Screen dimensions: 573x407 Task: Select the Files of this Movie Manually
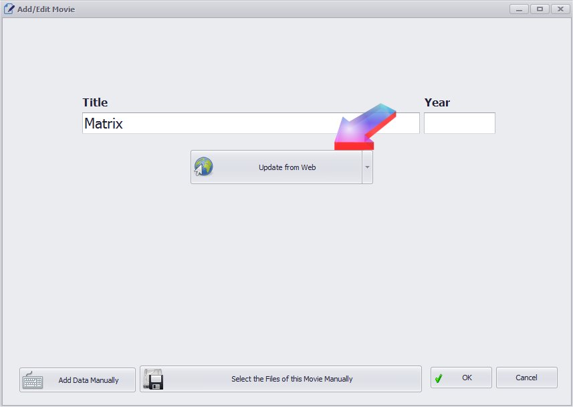[281, 379]
